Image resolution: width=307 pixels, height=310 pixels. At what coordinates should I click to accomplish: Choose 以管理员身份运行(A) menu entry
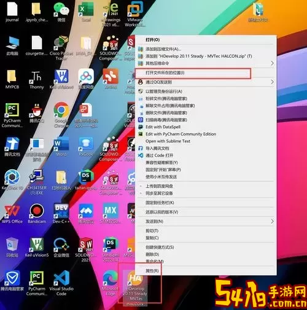(x=164, y=91)
